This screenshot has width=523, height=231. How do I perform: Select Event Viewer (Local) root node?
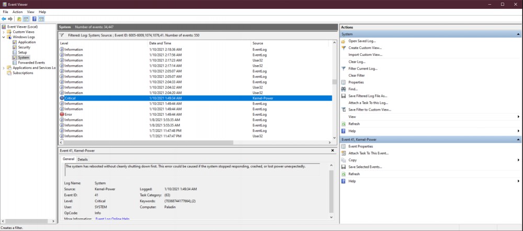[x=22, y=27]
